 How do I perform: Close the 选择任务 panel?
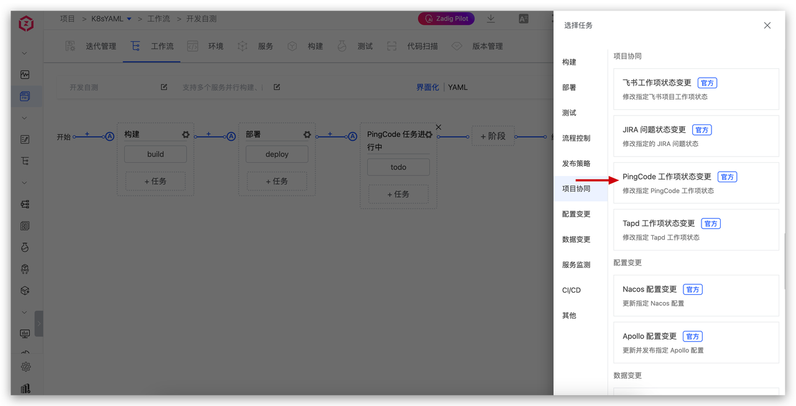pos(767,25)
